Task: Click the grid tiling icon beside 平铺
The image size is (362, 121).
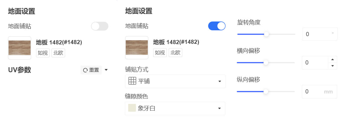Action: click(132, 81)
